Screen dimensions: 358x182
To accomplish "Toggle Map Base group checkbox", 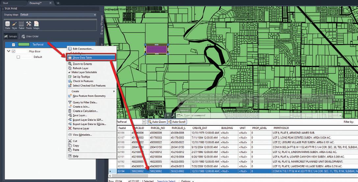I will tap(13, 51).
